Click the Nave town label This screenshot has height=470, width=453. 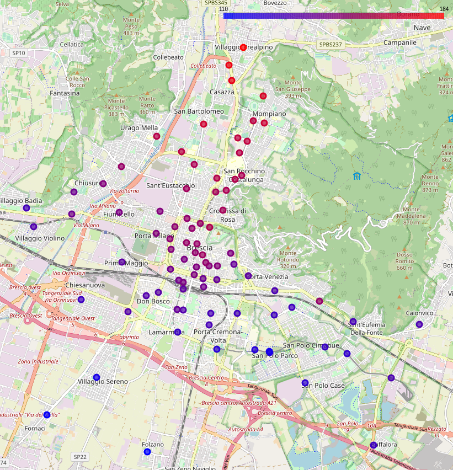422,28
